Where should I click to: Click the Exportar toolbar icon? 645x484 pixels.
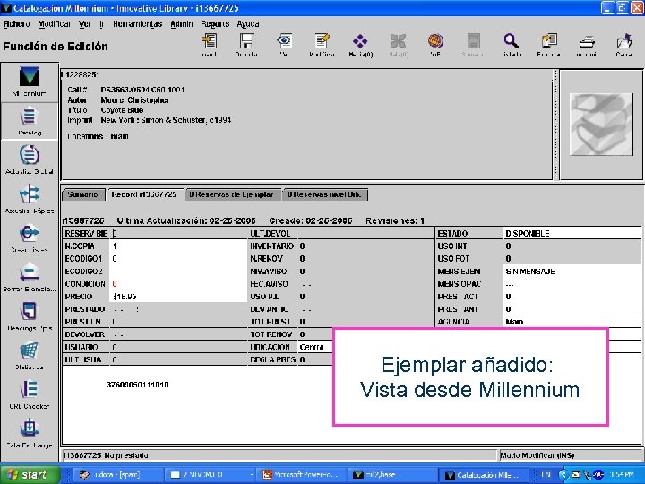pos(549,45)
